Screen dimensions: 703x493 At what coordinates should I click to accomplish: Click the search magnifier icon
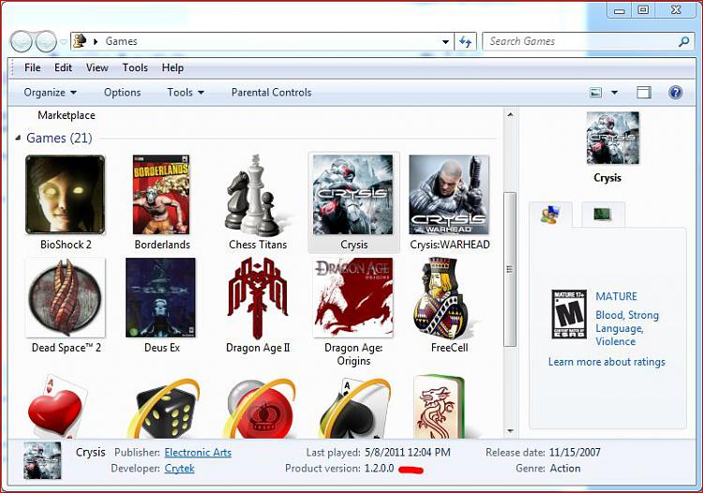[683, 41]
